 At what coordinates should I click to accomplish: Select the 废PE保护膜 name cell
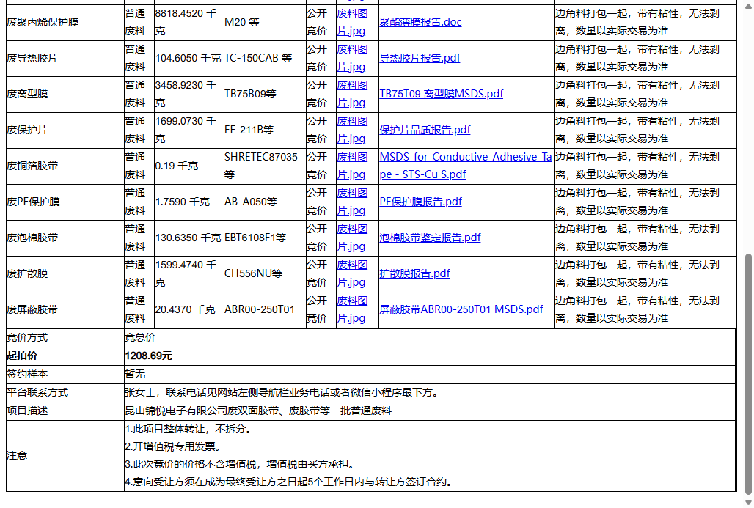tap(65, 202)
